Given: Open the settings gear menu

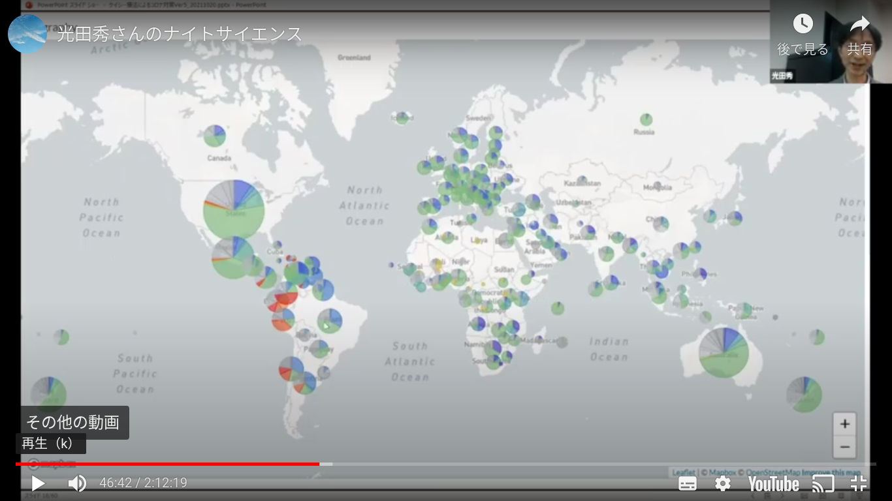Looking at the screenshot, I should pyautogui.click(x=722, y=483).
